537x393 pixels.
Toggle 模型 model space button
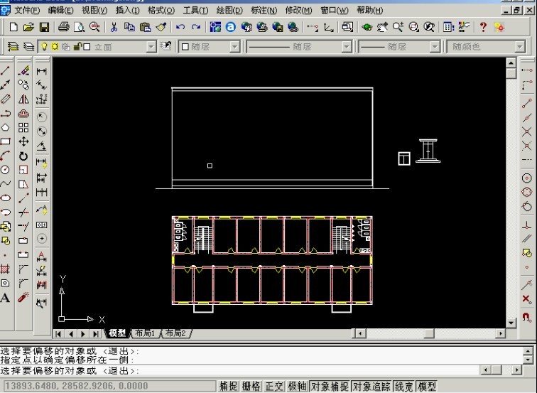(427, 386)
